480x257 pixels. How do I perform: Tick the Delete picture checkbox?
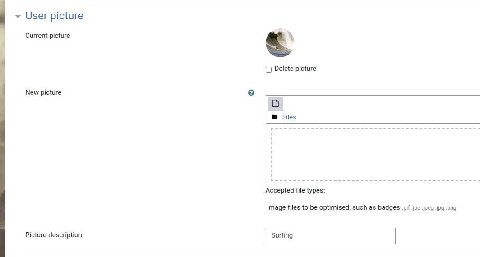pos(268,69)
